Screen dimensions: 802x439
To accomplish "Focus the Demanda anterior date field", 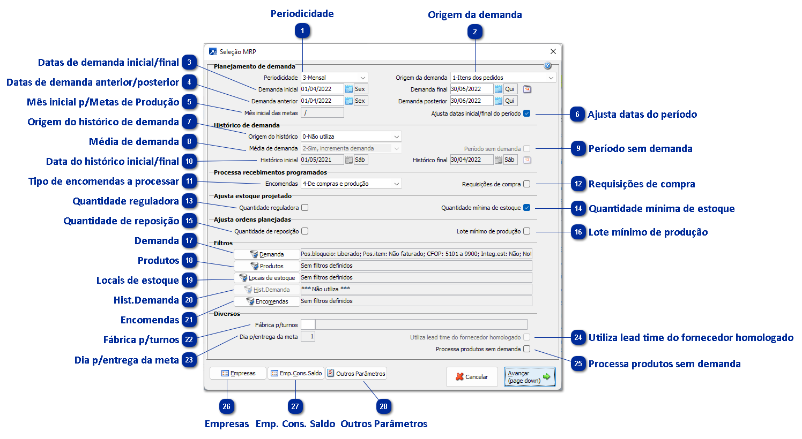I will click(x=322, y=101).
